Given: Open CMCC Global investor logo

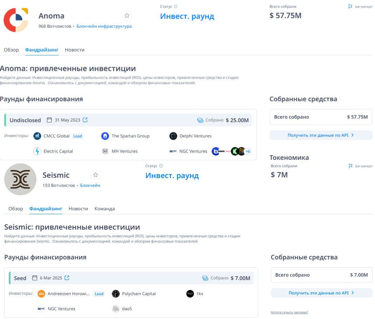Looking at the screenshot, I should (x=37, y=136).
